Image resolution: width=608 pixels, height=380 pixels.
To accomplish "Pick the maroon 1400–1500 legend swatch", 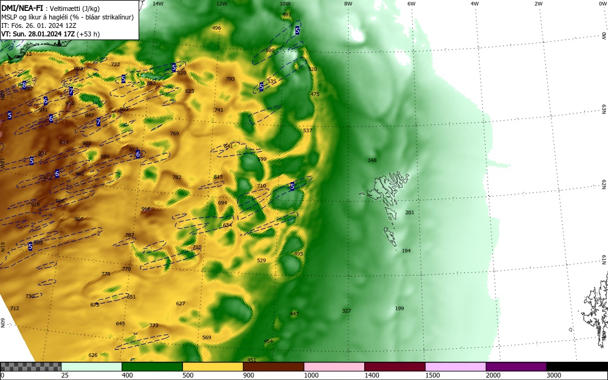I will [395, 367].
